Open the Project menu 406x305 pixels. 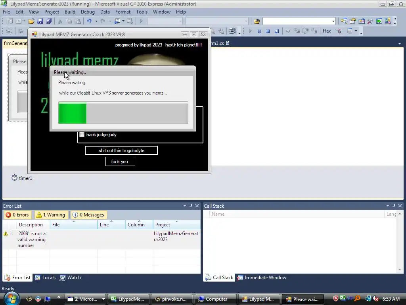click(52, 12)
